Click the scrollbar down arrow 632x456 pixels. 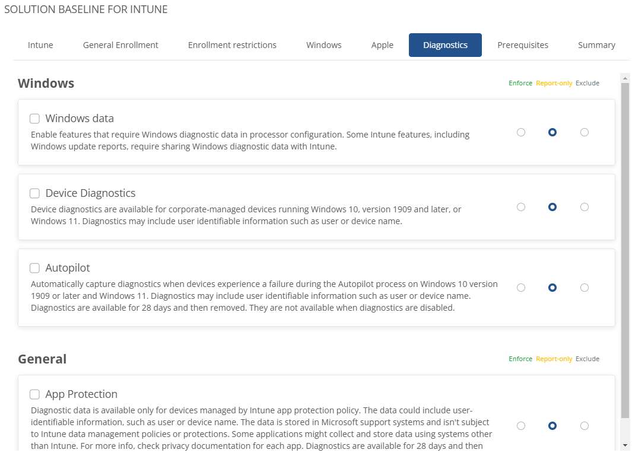(x=625, y=445)
